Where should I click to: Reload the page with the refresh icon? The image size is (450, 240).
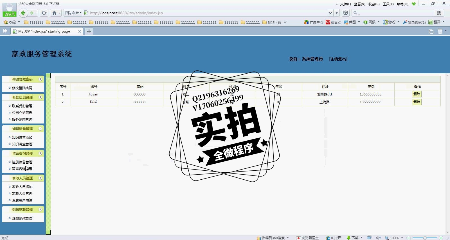[x=44, y=13]
